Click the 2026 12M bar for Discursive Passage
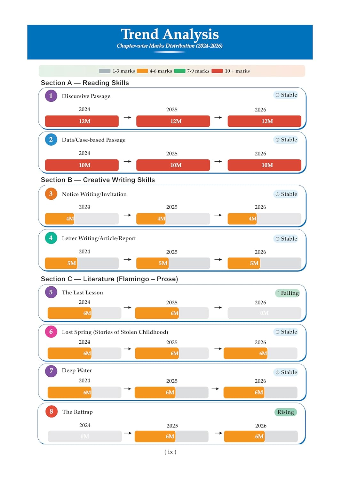Image resolution: width=341 pixels, height=480 pixels. pos(264,121)
